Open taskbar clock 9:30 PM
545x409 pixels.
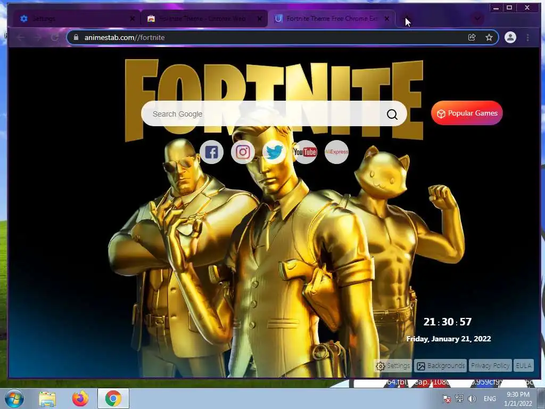click(x=518, y=399)
